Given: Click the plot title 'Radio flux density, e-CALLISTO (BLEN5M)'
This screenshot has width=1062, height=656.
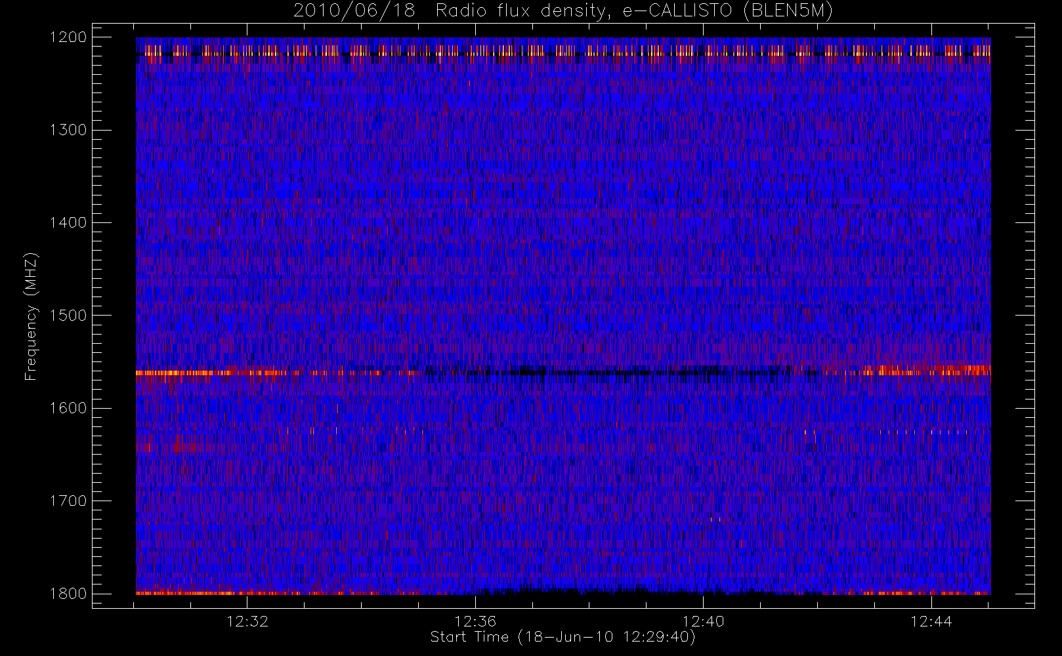Looking at the screenshot, I should [x=634, y=10].
